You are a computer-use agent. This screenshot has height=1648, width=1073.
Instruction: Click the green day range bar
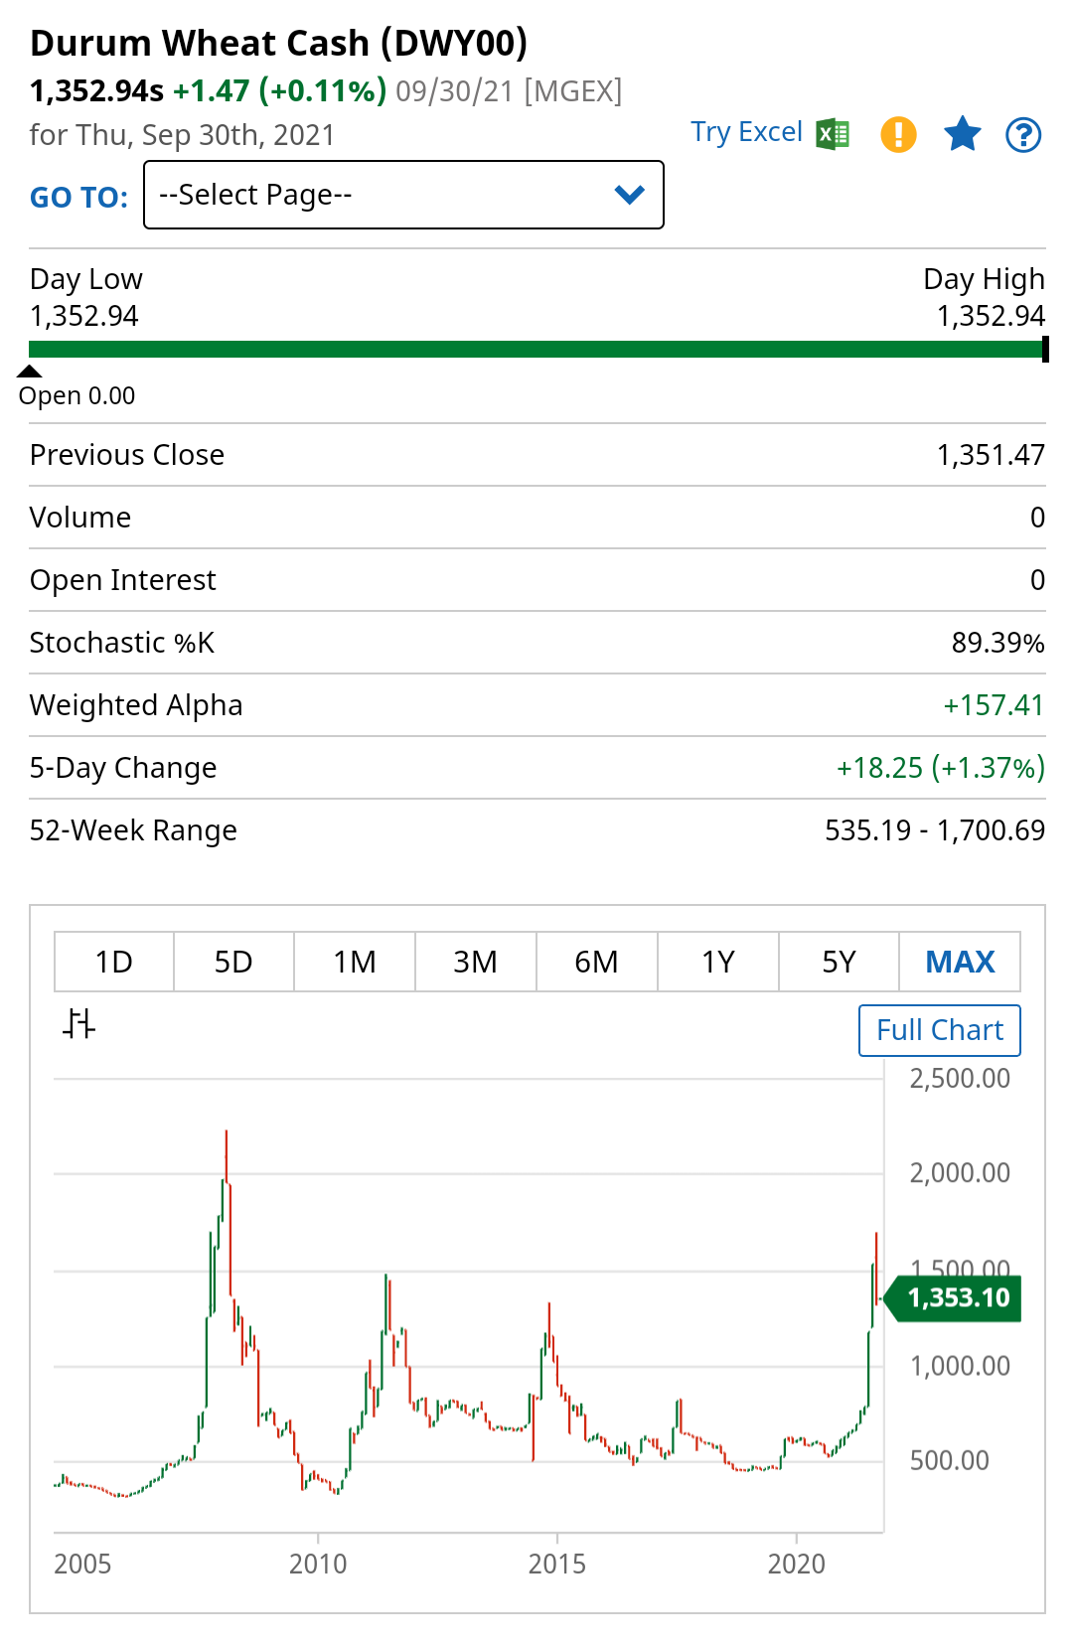coord(536,349)
